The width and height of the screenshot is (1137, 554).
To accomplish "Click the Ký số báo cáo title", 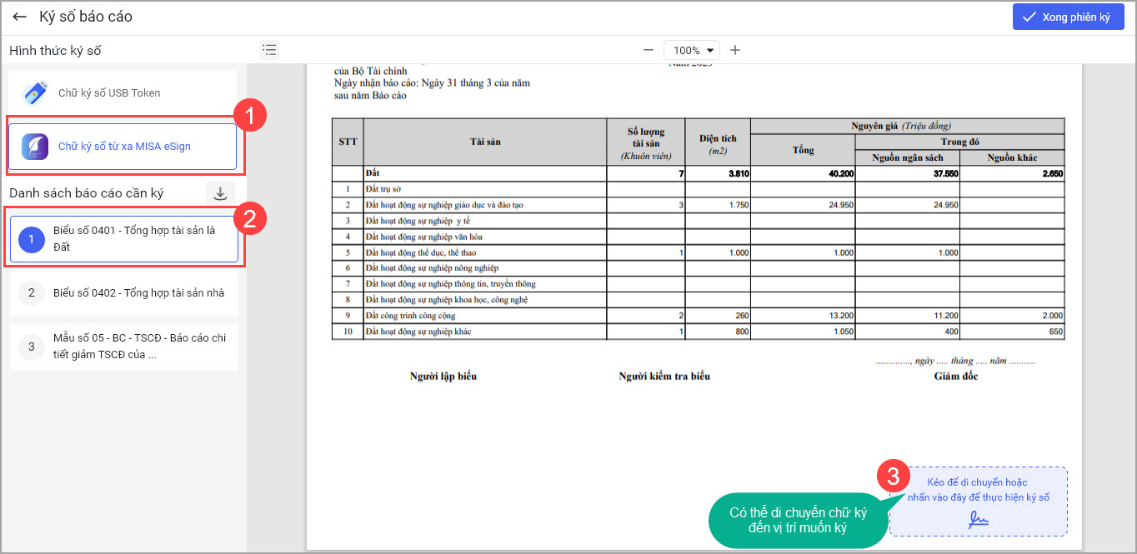I will tap(86, 17).
